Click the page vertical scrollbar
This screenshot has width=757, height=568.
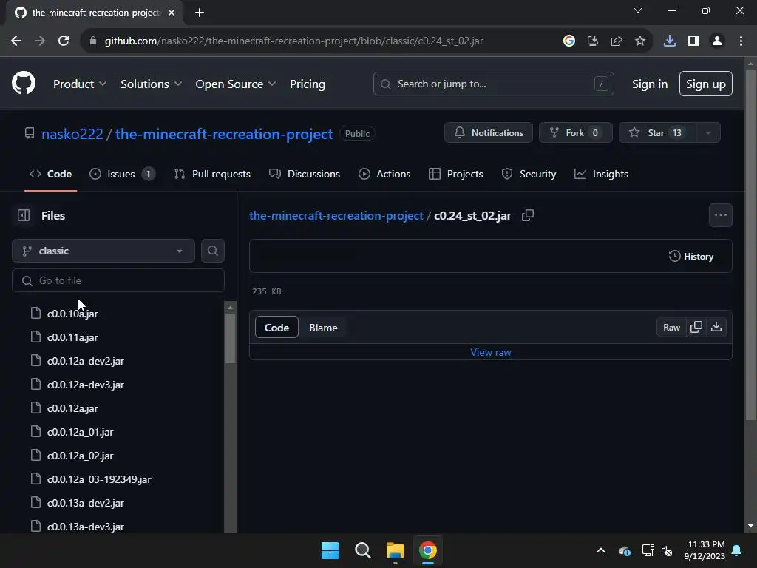pyautogui.click(x=750, y=244)
